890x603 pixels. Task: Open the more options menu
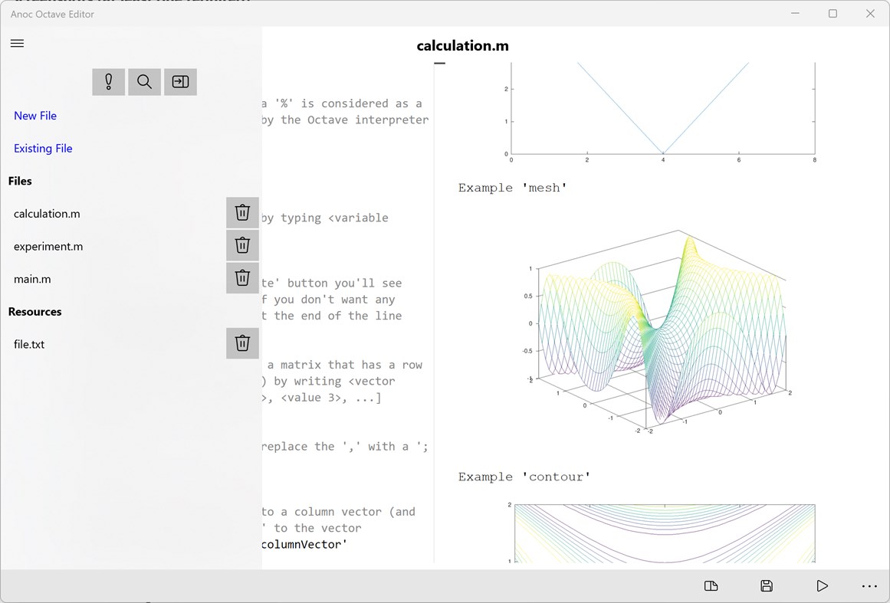(x=869, y=585)
